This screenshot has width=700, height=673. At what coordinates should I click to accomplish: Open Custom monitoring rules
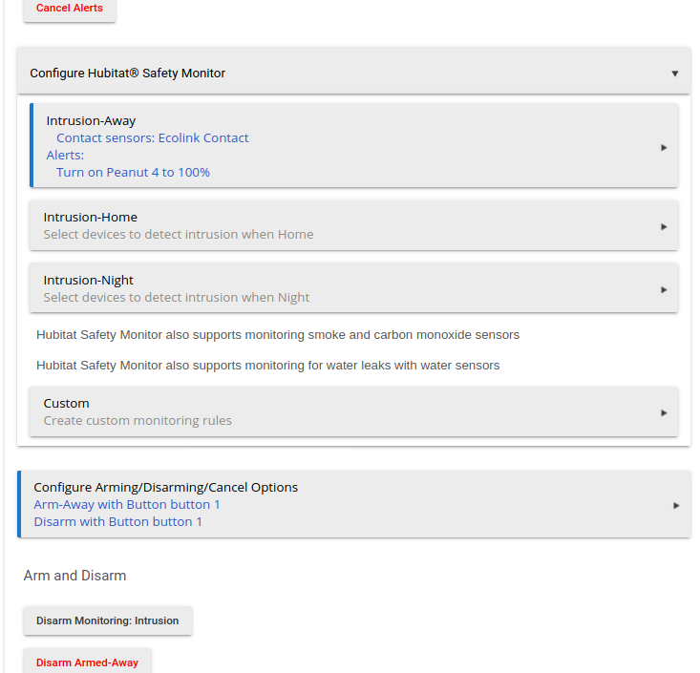point(354,411)
